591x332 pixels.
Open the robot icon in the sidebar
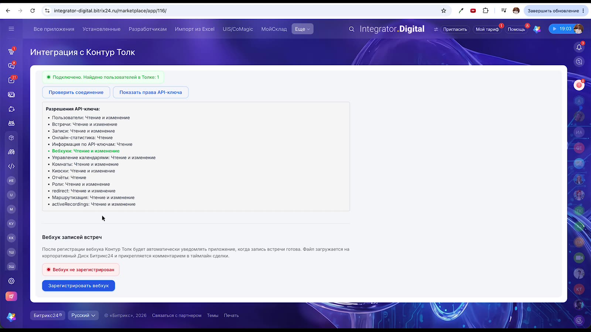(11, 123)
